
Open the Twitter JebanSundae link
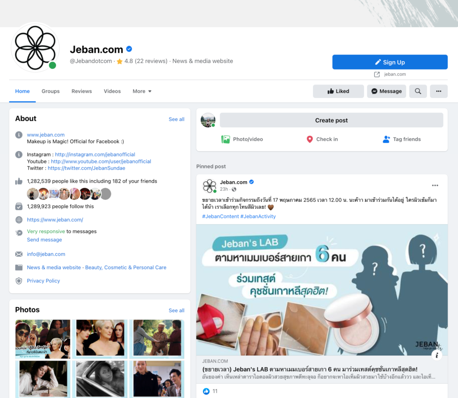coord(86,168)
